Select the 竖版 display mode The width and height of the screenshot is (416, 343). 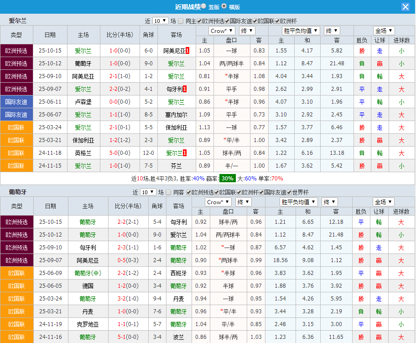[203, 6]
